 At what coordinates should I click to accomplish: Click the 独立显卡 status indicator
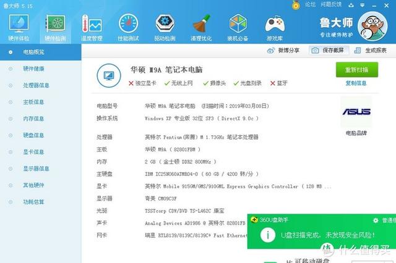[x=142, y=83]
